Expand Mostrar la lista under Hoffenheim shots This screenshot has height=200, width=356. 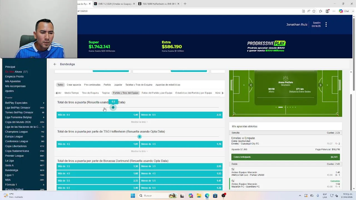point(139,151)
